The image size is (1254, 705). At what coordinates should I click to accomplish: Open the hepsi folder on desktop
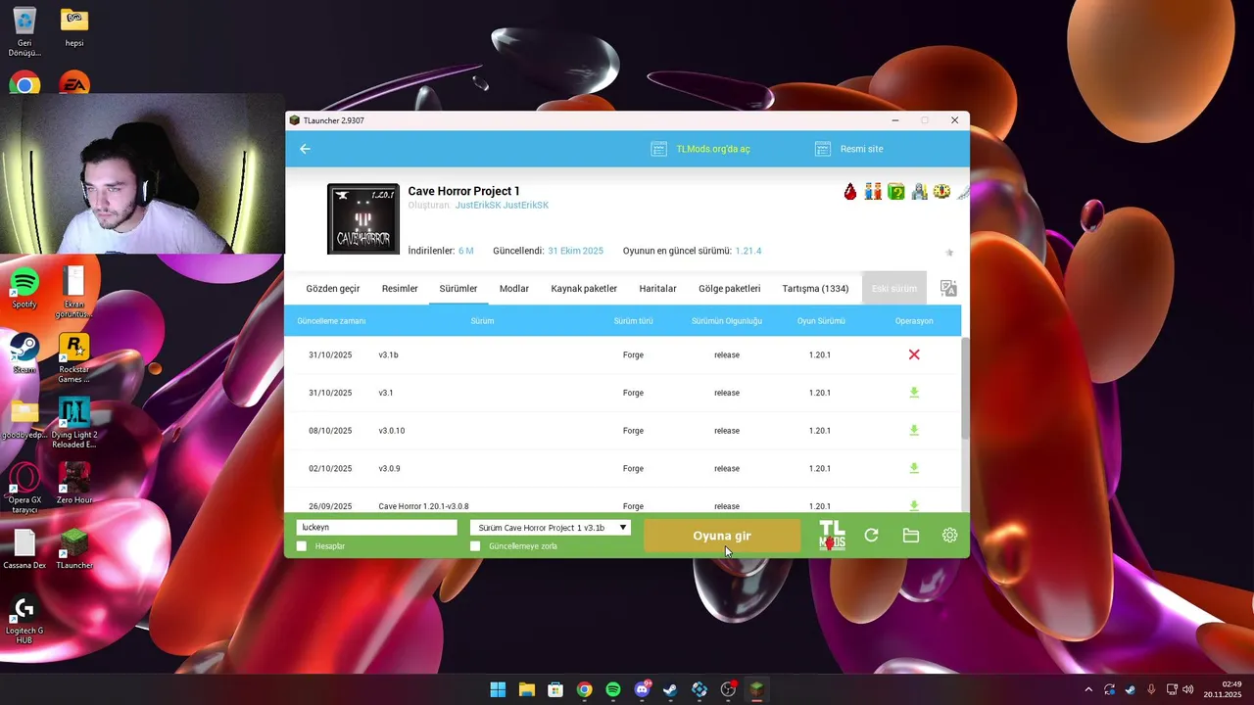(x=73, y=27)
